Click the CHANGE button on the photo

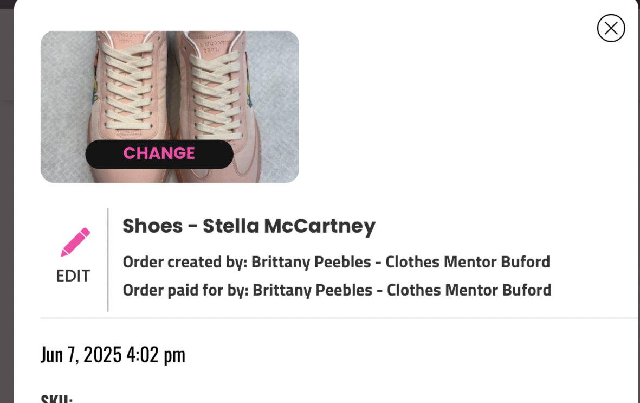click(x=159, y=153)
